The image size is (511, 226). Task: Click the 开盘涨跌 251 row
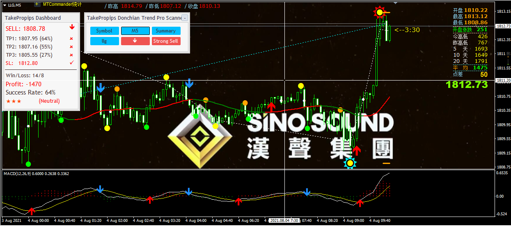470,30
